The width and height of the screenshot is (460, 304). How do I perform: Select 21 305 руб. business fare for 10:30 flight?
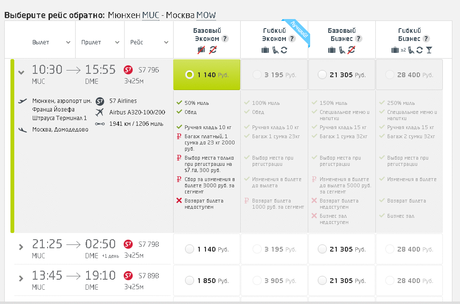coord(322,74)
